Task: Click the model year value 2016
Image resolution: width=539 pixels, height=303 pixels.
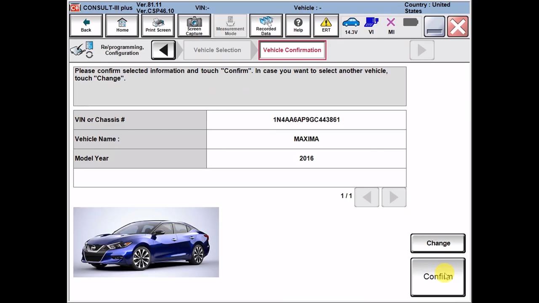Action: coord(307,158)
